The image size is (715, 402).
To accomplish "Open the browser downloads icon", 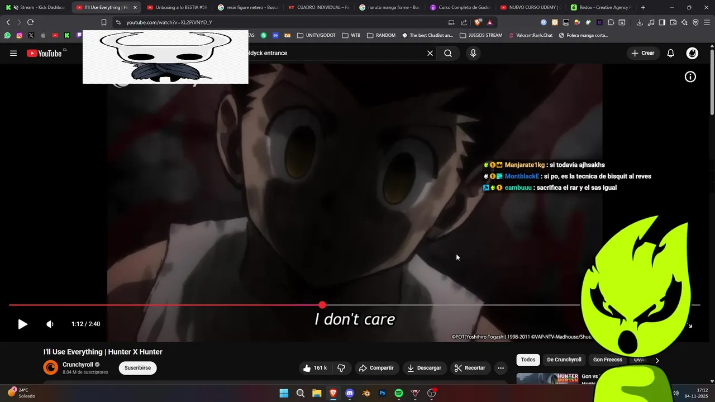I will point(640,22).
